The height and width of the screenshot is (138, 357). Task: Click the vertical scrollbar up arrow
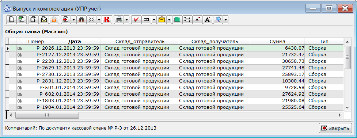(x=347, y=42)
